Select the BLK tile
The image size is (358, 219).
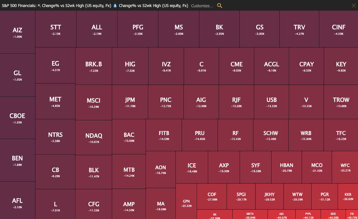[x=94, y=172]
